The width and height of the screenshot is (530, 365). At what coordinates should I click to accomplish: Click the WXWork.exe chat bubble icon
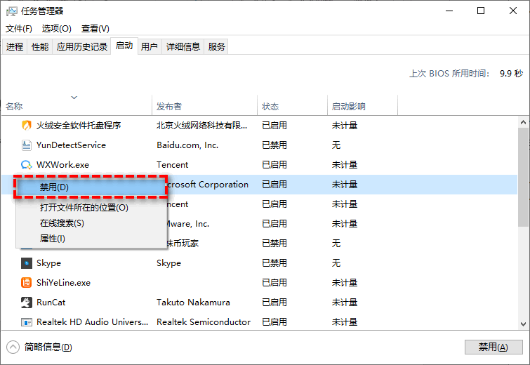tap(27, 164)
